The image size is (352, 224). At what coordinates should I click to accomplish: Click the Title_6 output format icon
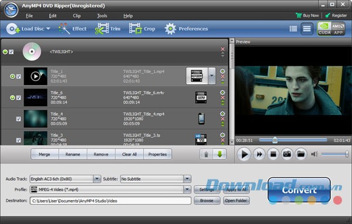tap(201, 97)
